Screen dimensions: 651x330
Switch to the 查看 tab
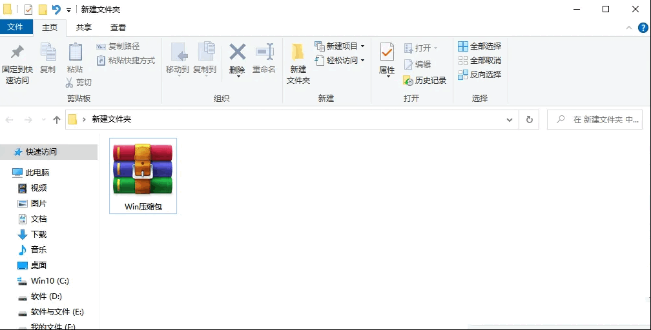click(x=118, y=27)
